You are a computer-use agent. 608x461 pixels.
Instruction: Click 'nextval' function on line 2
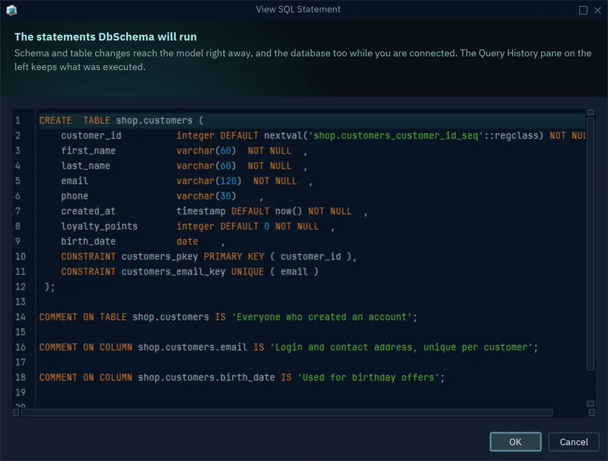283,135
